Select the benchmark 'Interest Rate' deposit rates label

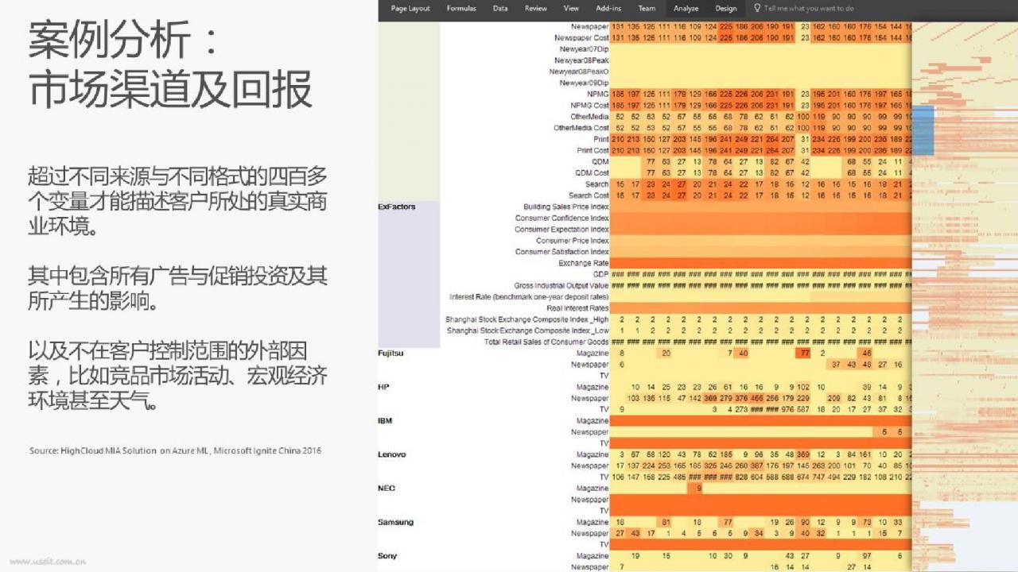click(x=530, y=297)
